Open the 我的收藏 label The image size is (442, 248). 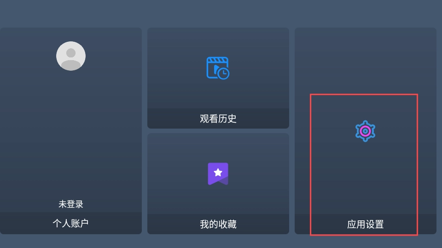pyautogui.click(x=218, y=225)
